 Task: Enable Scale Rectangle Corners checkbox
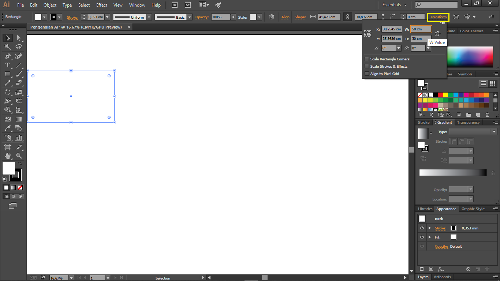pyautogui.click(x=367, y=59)
